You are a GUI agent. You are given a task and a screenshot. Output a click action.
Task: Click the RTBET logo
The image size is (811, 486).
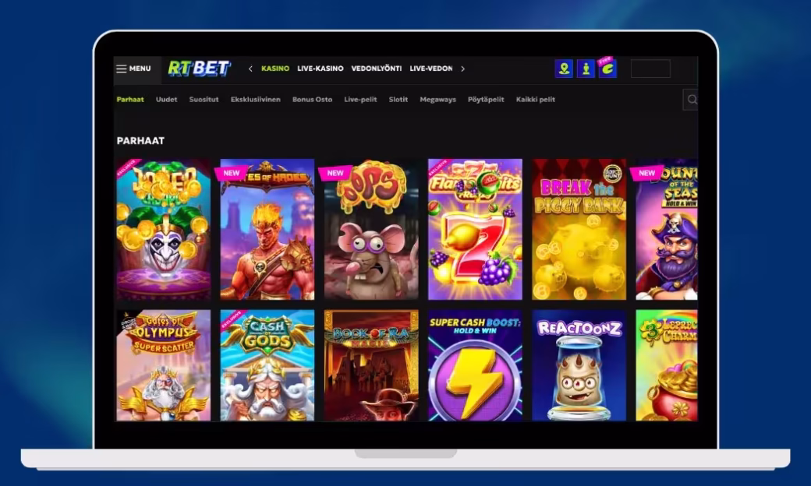tap(199, 69)
